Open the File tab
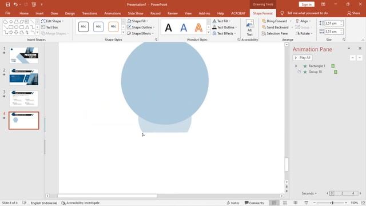The width and height of the screenshot is (366, 206). point(7,13)
